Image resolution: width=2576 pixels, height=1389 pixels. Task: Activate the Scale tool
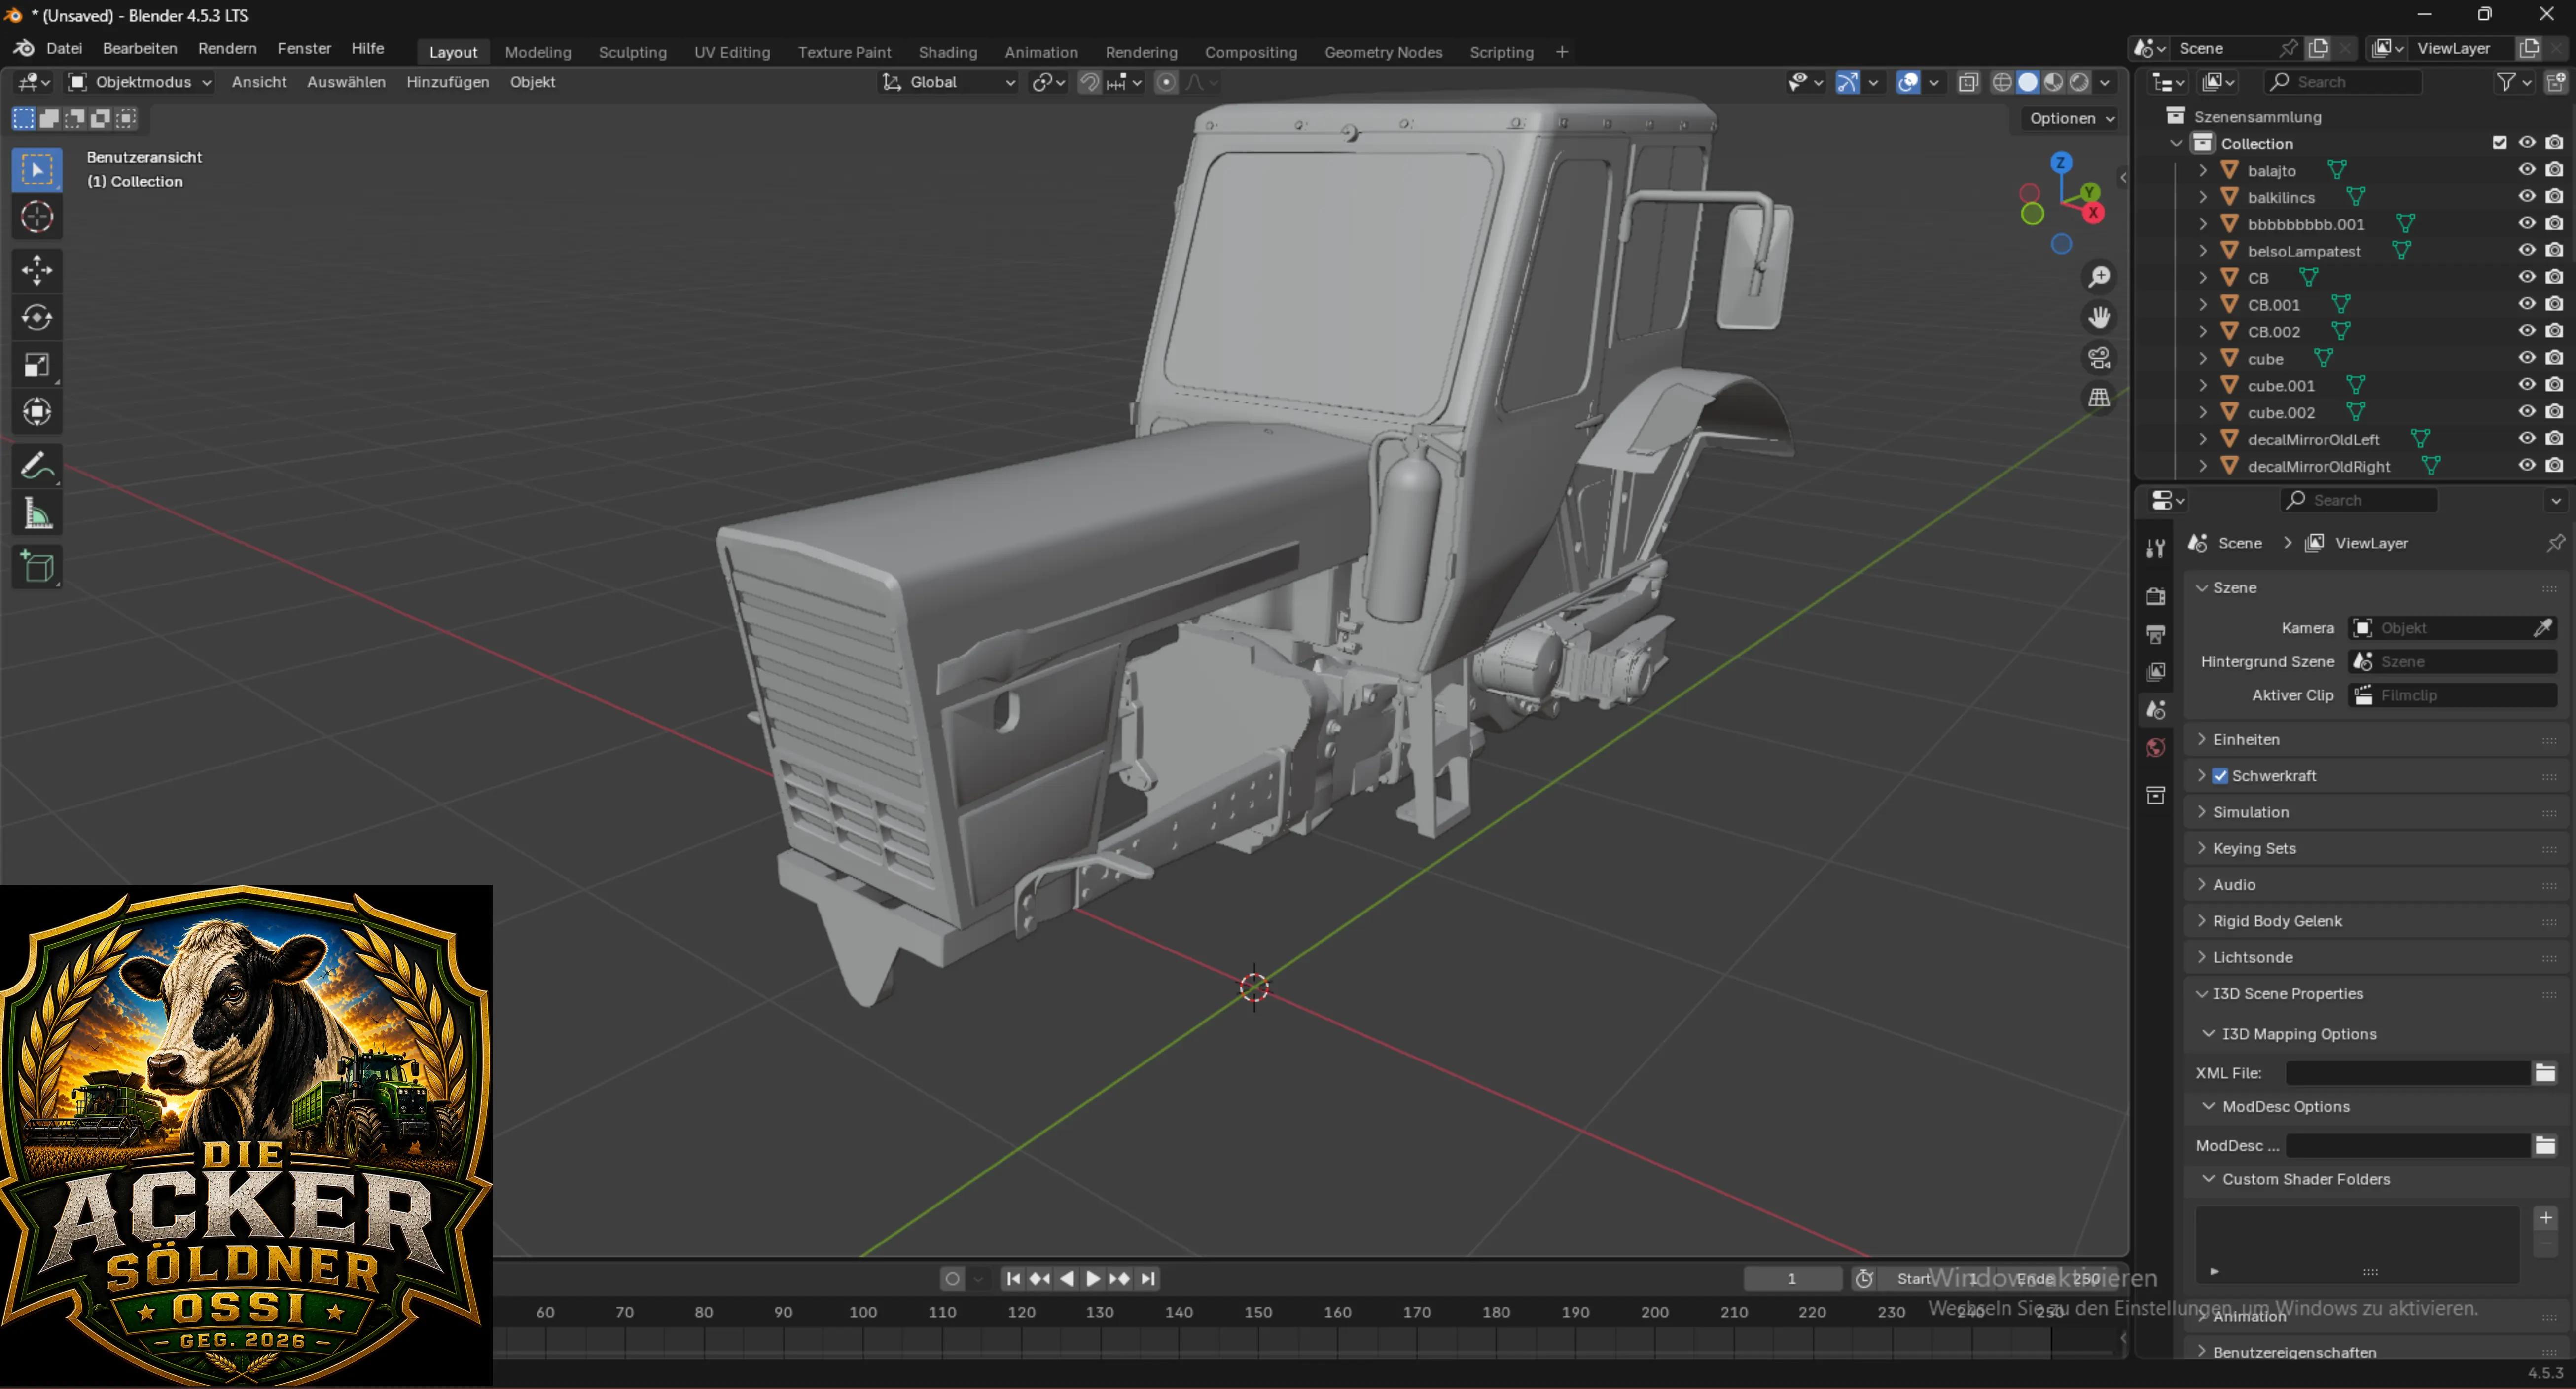pos(37,365)
